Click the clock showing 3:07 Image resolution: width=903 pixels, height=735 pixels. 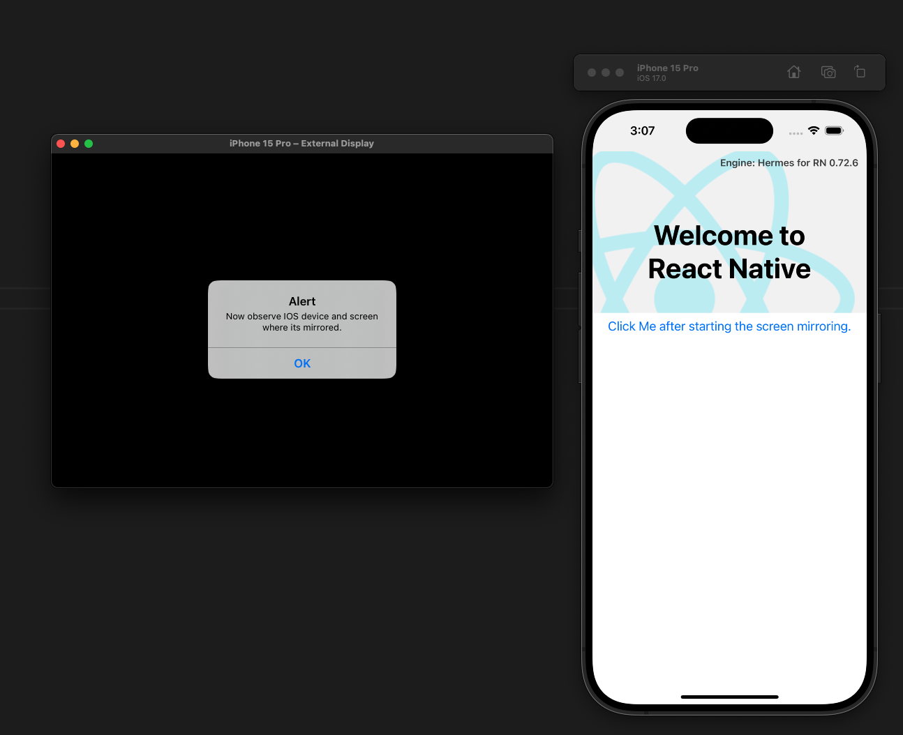click(x=642, y=130)
